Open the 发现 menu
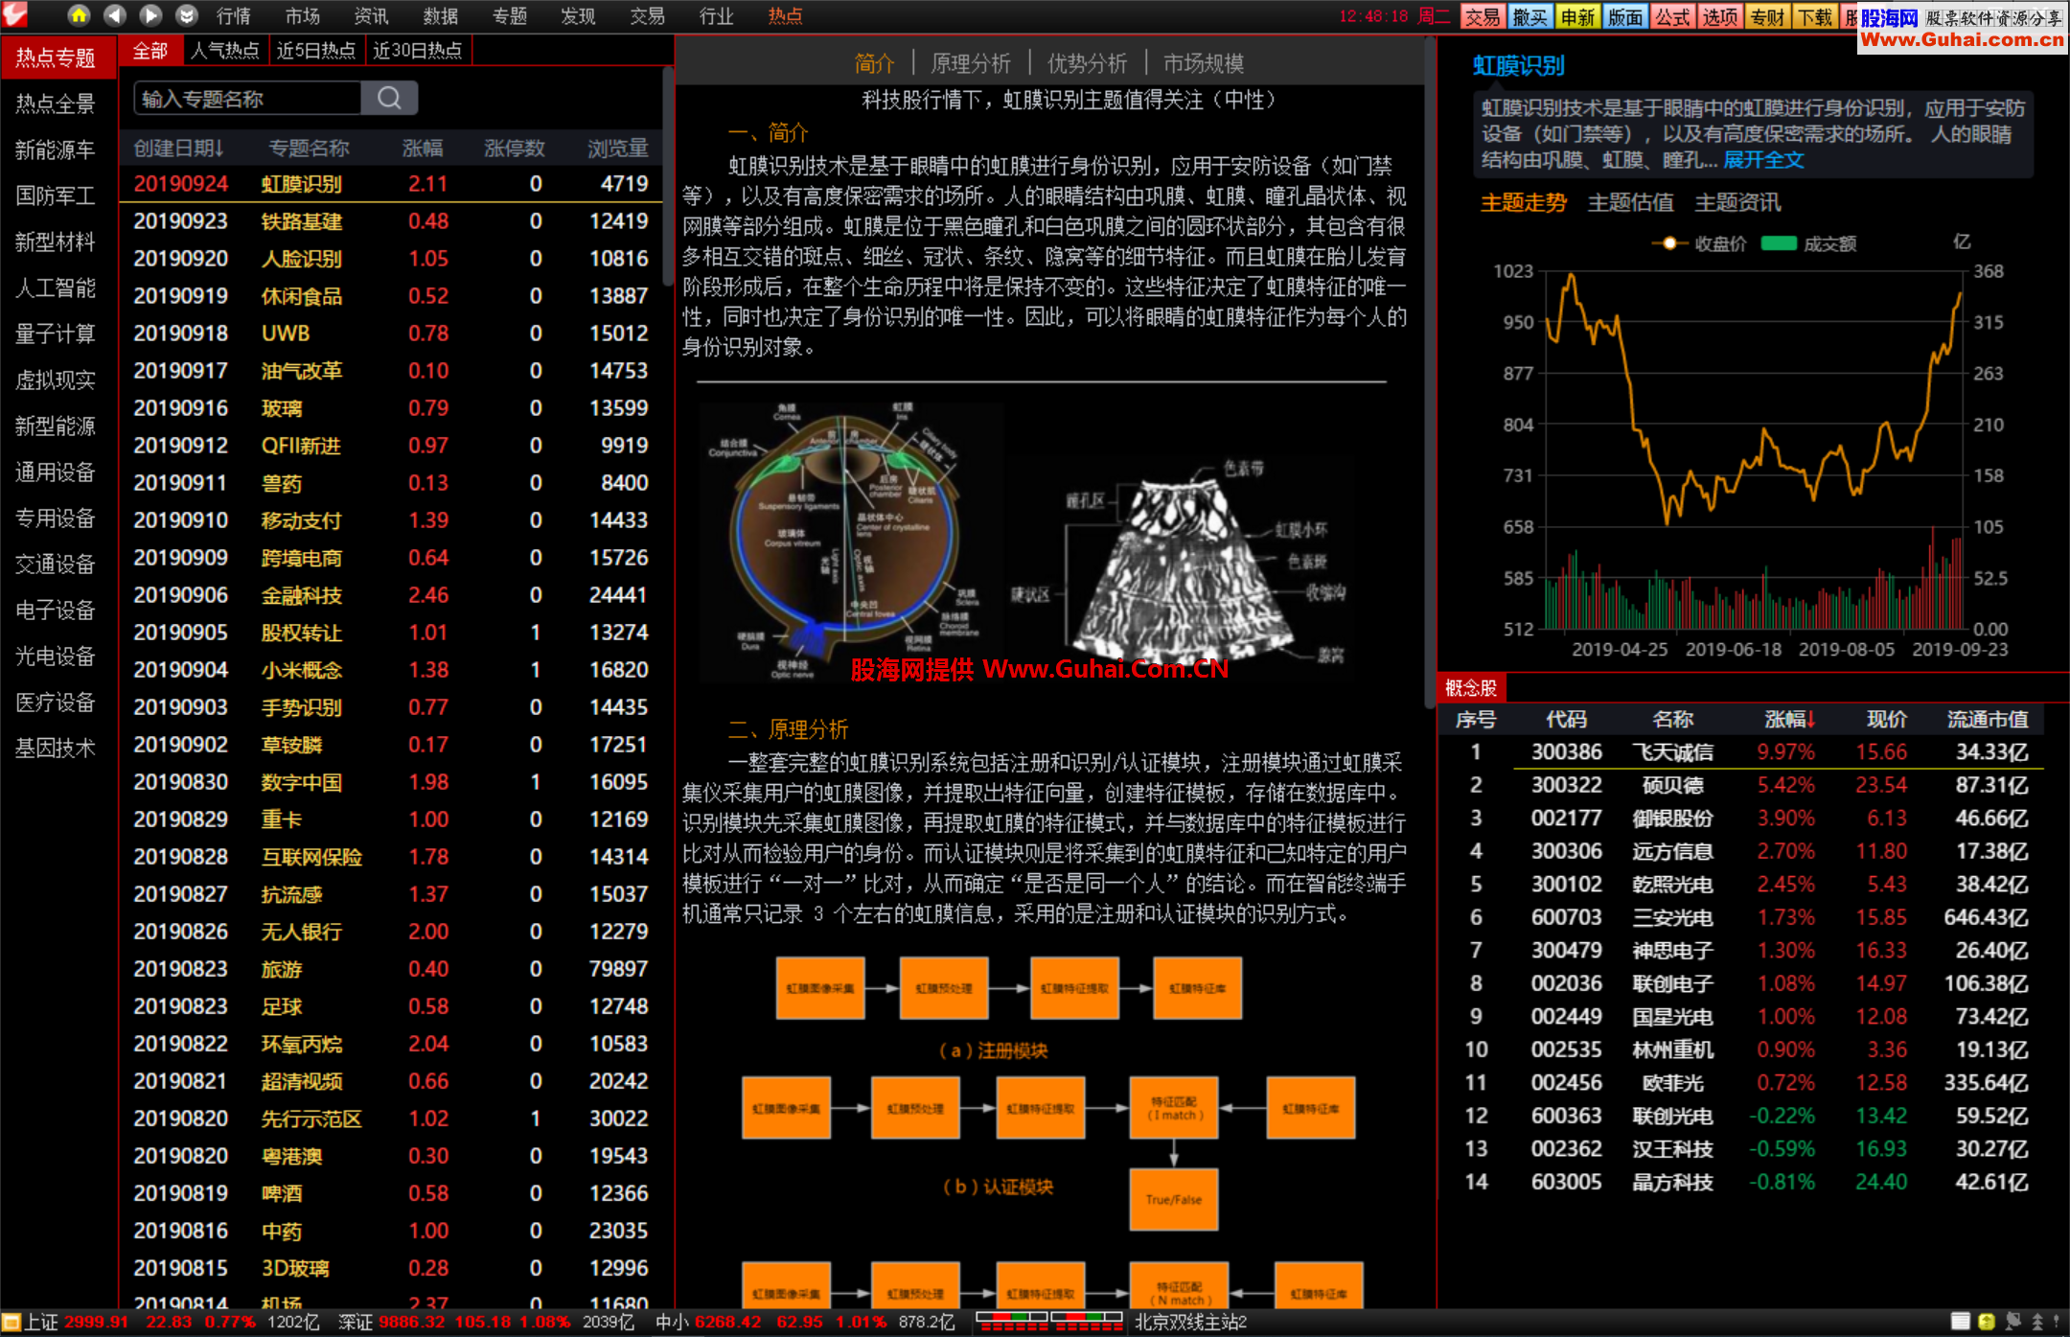Viewport: 2070px width, 1337px height. tap(578, 16)
